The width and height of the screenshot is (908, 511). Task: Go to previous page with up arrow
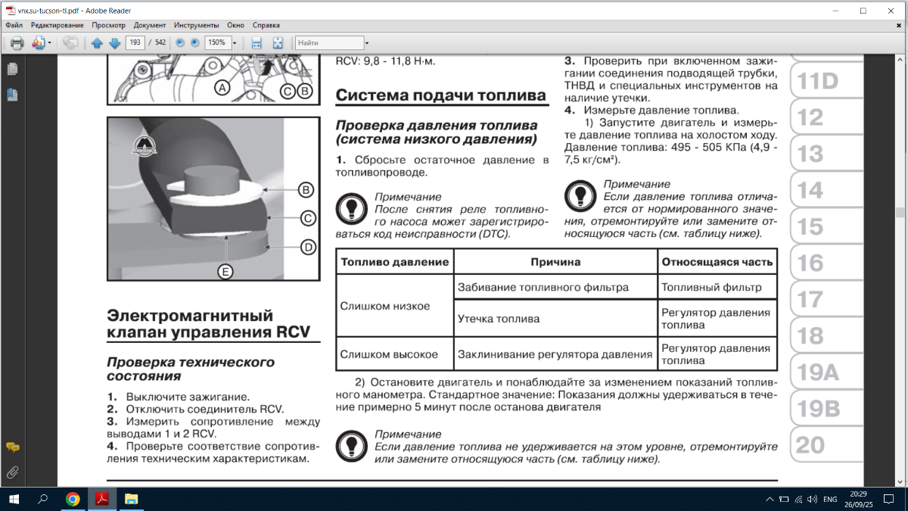point(97,43)
